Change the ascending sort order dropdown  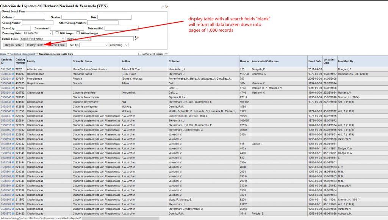coord(119,45)
